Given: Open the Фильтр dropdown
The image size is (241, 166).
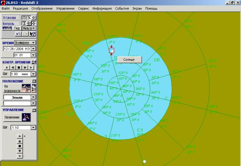Looking at the screenshot, I should click(x=29, y=28).
